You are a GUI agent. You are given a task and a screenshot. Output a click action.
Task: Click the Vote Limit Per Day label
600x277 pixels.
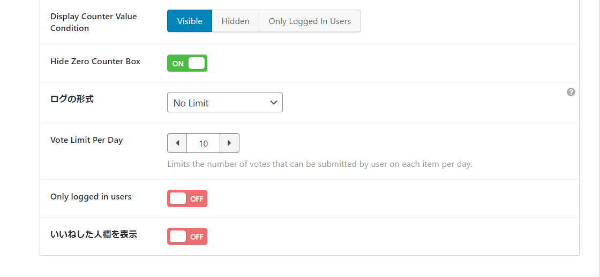(x=87, y=140)
